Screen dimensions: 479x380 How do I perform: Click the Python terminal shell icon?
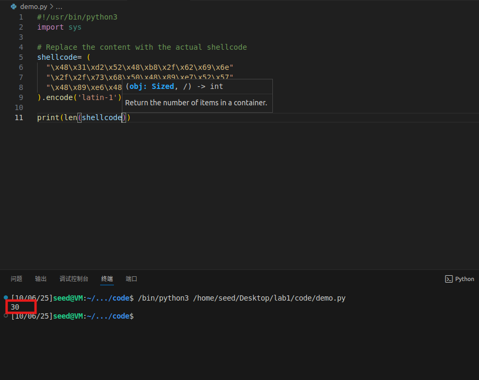pos(448,279)
